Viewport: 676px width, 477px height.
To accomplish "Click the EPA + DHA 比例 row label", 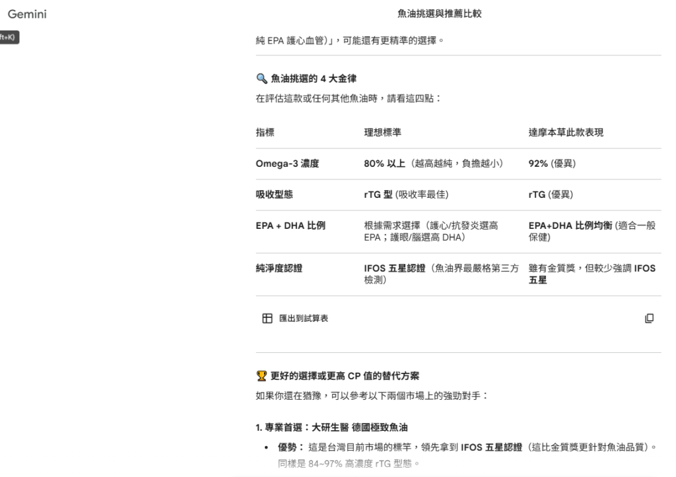I will (290, 226).
